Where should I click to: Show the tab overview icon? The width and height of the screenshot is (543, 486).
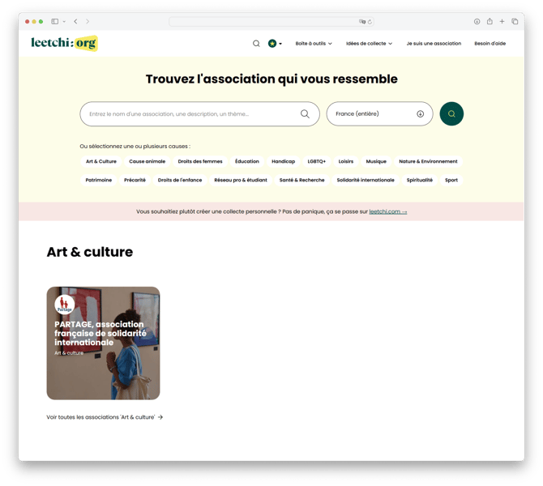coord(515,21)
